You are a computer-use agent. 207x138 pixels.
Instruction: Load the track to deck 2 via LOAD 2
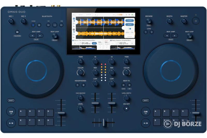tap(152, 32)
